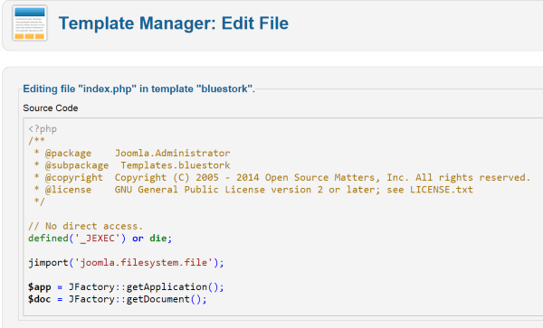
Task: Click the $doc = JFactory::getDocument() line
Action: click(118, 299)
